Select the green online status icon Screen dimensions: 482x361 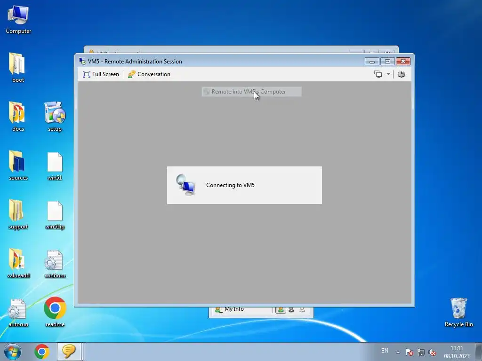pyautogui.click(x=281, y=310)
